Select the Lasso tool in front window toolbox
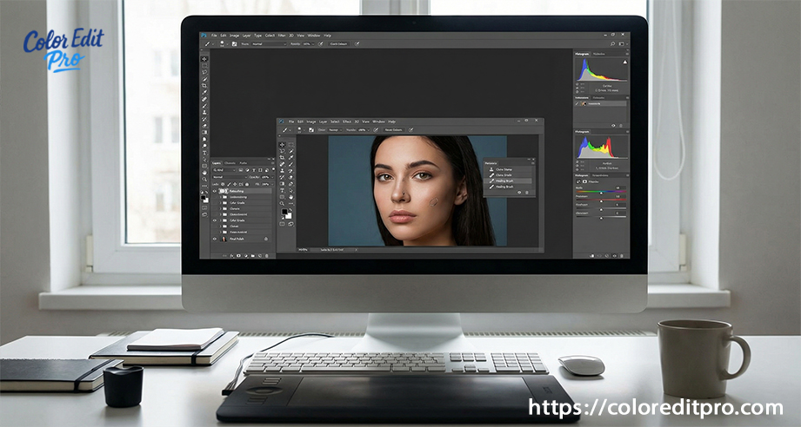This screenshot has width=801, height=427. point(282,151)
